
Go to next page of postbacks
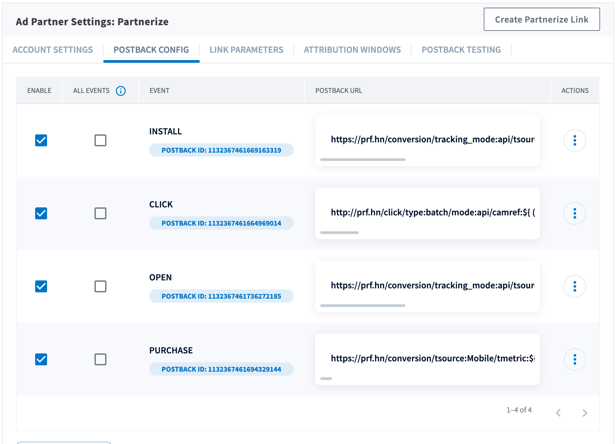pos(585,412)
